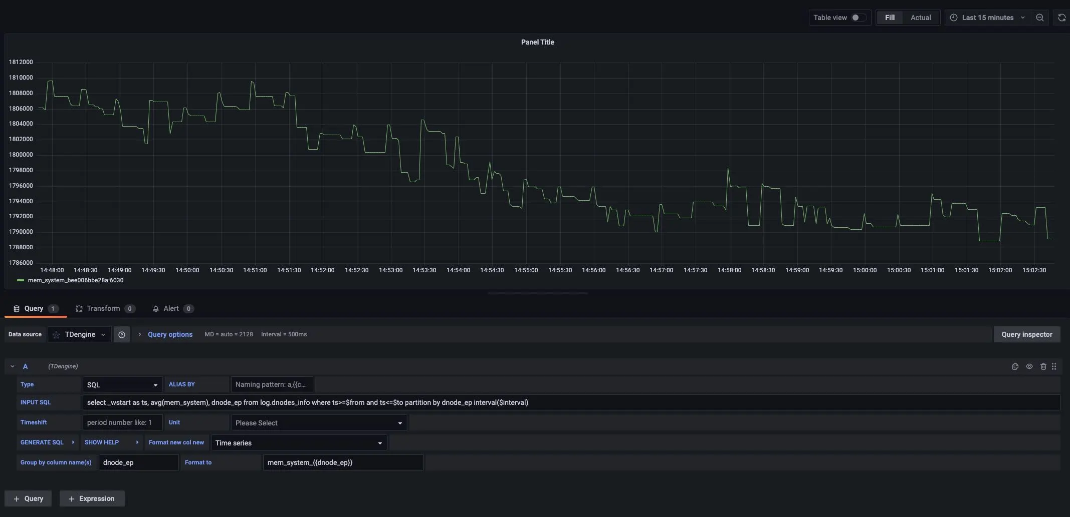Select the Actual display mode
The image size is (1070, 517).
point(920,18)
